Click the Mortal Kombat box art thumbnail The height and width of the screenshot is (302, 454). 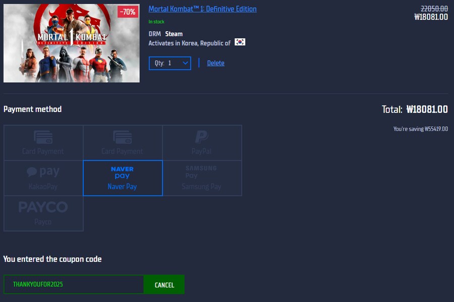(x=71, y=43)
